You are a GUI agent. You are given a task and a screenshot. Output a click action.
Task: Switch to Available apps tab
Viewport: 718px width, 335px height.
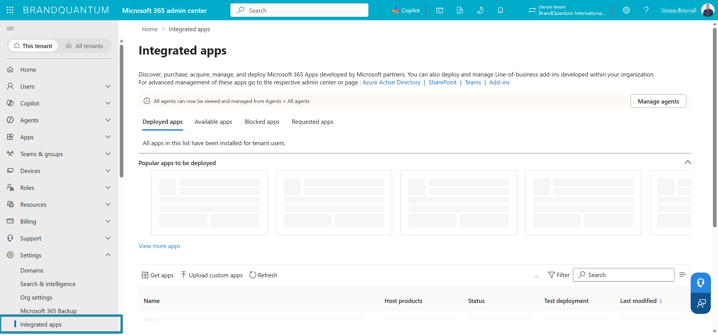pos(213,122)
